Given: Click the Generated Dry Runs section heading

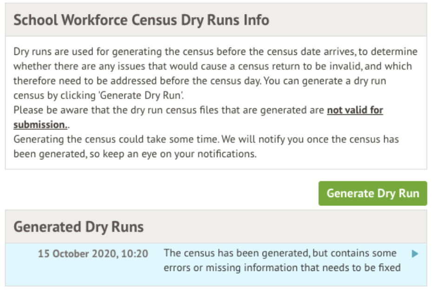Looking at the screenshot, I should tap(79, 227).
